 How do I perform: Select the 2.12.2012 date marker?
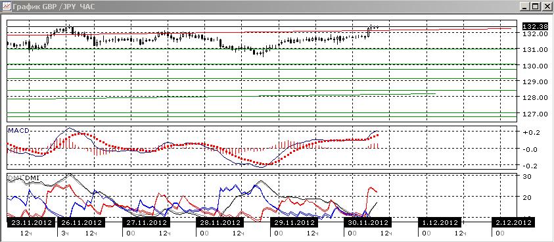[x=513, y=223]
